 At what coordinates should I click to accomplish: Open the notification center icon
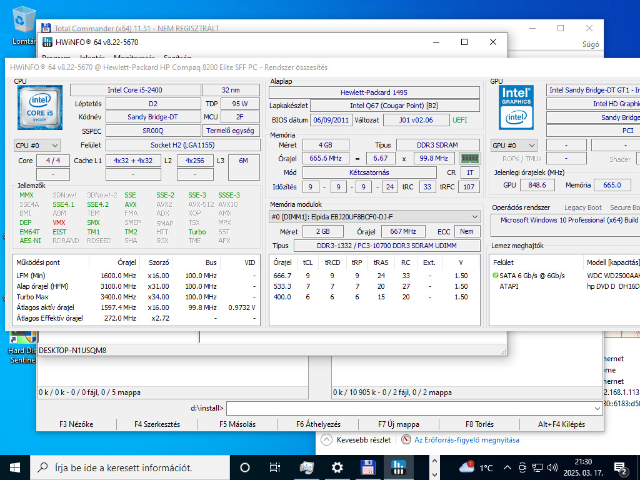620,467
